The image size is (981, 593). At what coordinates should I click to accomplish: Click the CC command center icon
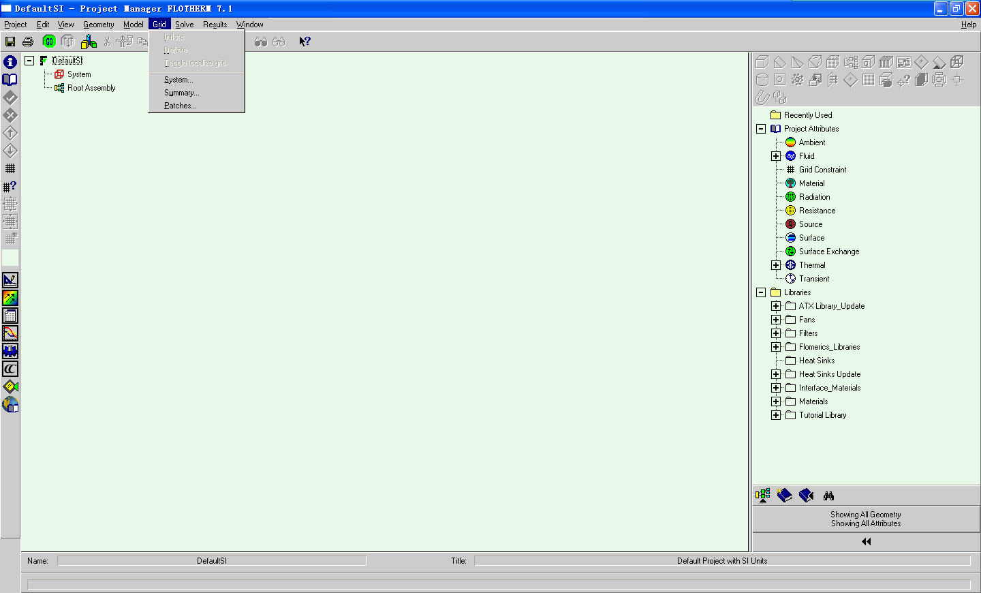coord(10,369)
